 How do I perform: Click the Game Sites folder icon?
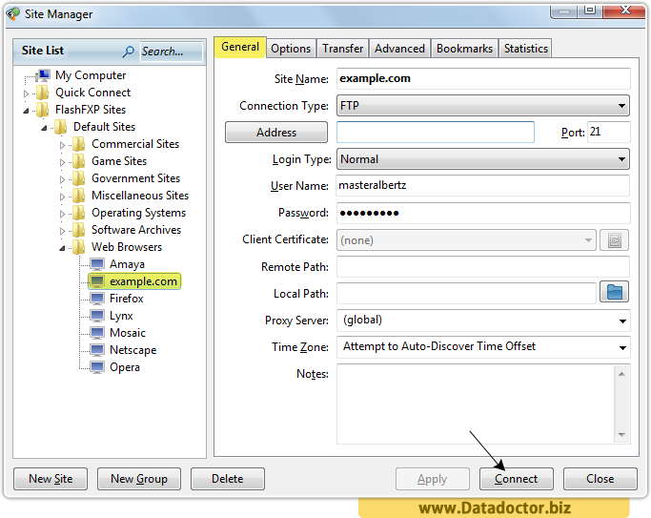(x=79, y=161)
